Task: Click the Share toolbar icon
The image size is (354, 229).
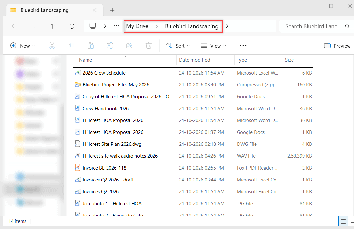Action: [129, 46]
